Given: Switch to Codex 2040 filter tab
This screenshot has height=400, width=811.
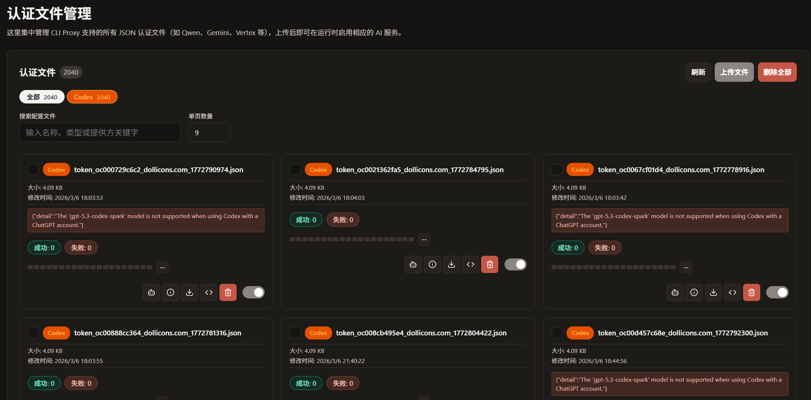Looking at the screenshot, I should 92,97.
